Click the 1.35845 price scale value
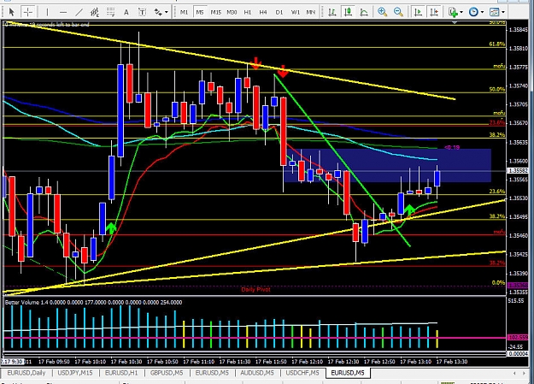534x384 pixels. (x=518, y=30)
